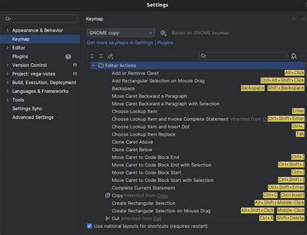Select Move Caret to Code Block End with Selection

(x=162, y=165)
